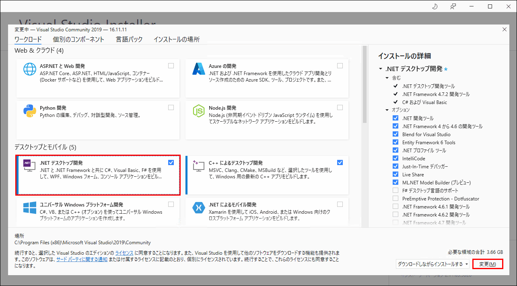Screen dimensions: 517x286
Task: Uncheck the .NET デスクトップ開発 workload checkbox
Action: pyautogui.click(x=171, y=162)
